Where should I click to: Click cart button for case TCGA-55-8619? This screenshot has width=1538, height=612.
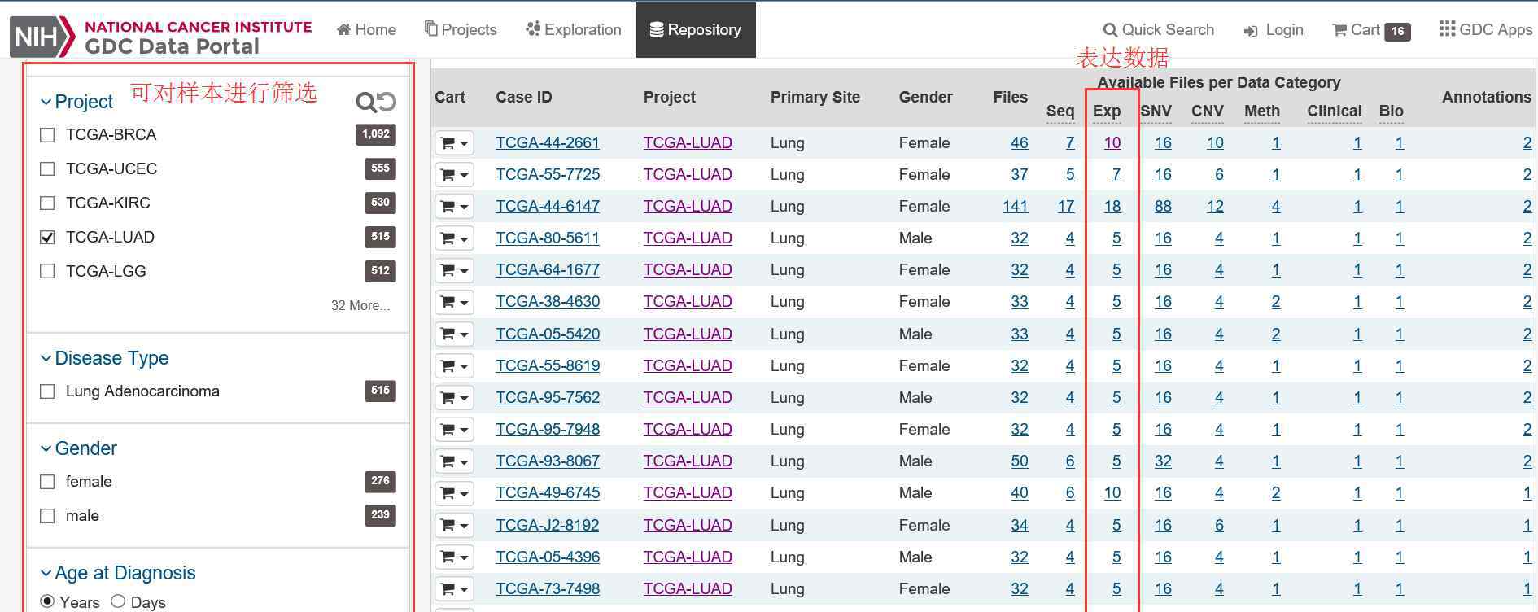tap(454, 366)
